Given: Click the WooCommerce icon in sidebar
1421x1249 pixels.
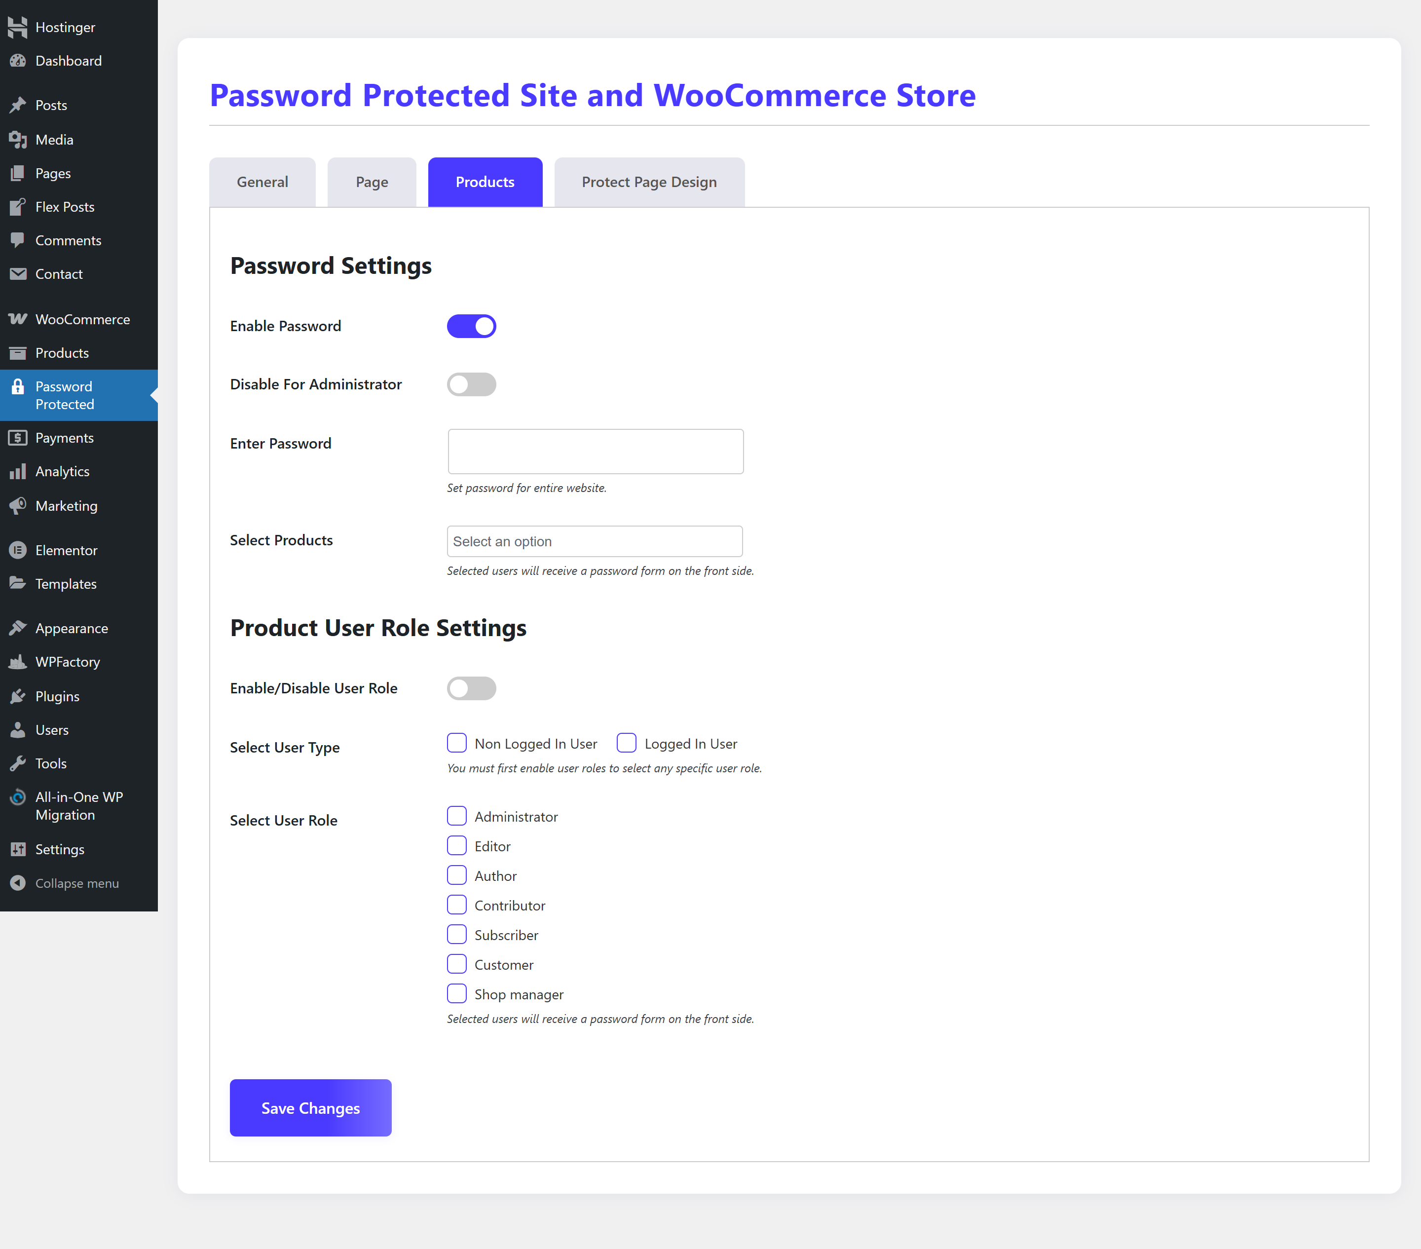Looking at the screenshot, I should pos(18,319).
